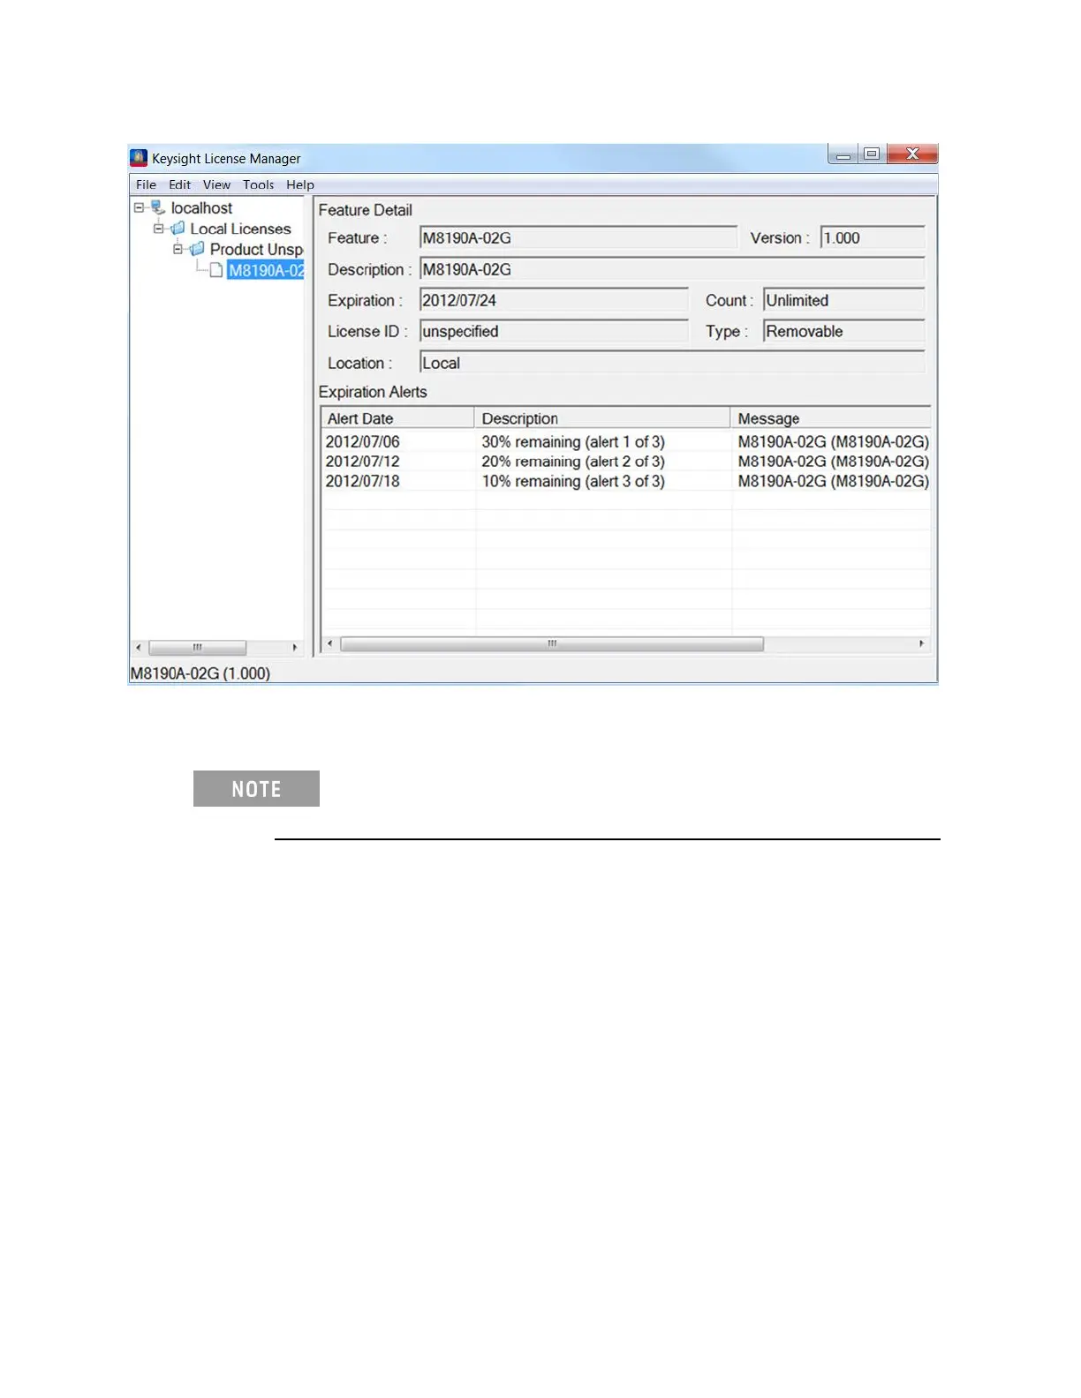This screenshot has height=1398, width=1081.
Task: Minimize the Keysight License Manager window
Action: 843,154
